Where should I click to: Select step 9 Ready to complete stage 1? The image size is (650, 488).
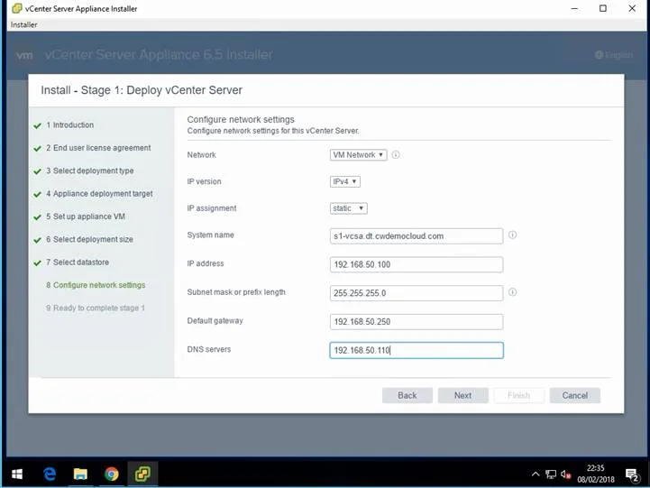[x=95, y=308]
